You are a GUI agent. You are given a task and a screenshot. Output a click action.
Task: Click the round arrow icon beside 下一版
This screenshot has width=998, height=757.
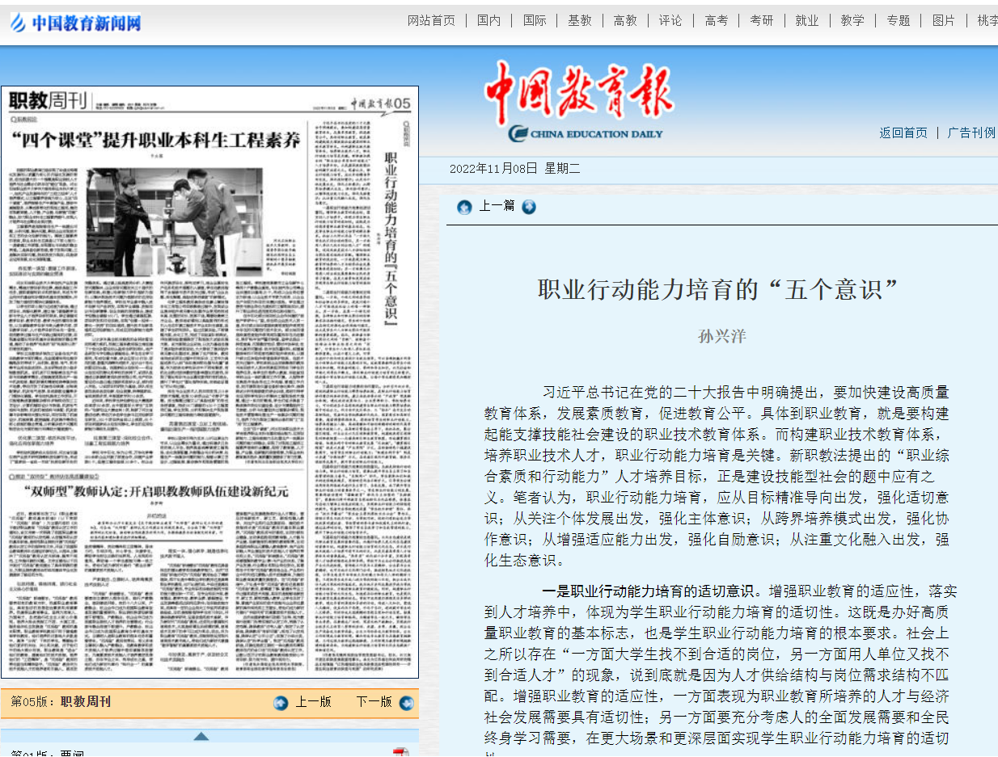[x=406, y=703]
